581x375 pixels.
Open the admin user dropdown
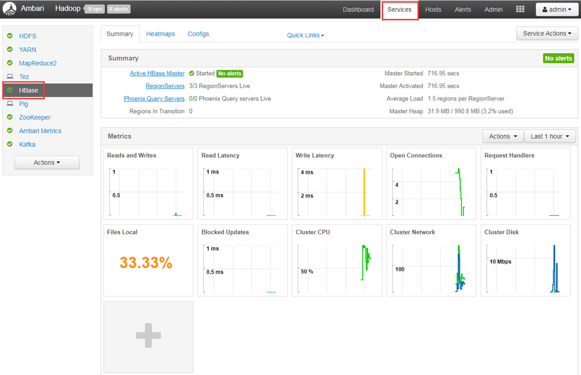pyautogui.click(x=557, y=10)
